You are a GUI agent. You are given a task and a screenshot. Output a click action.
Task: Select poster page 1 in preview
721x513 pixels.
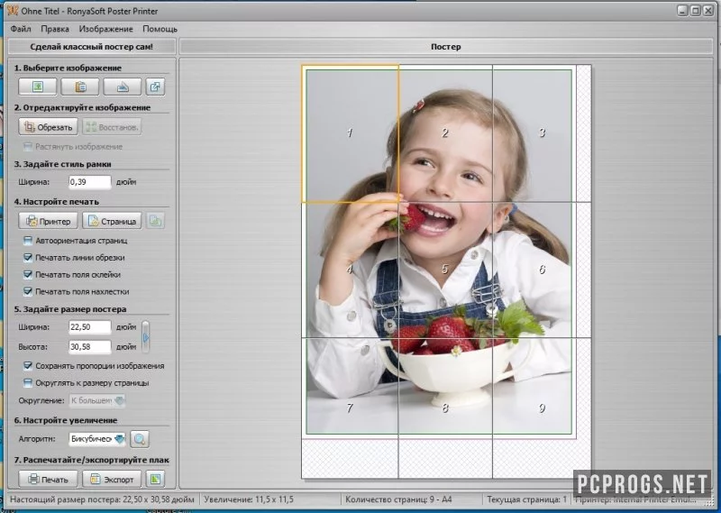pyautogui.click(x=350, y=133)
